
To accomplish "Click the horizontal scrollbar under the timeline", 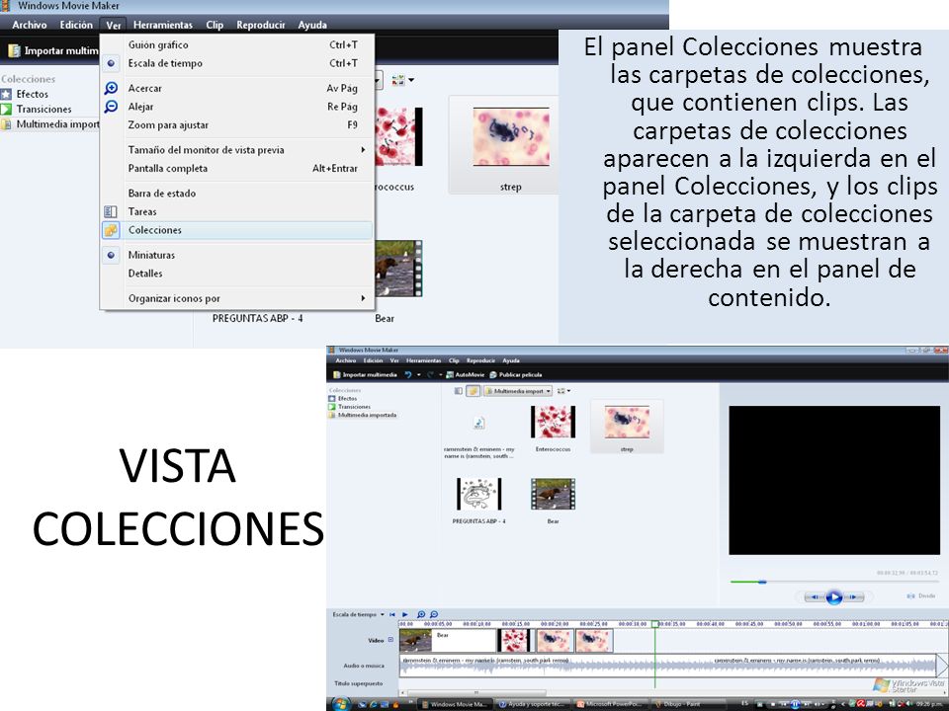I will pyautogui.click(x=476, y=693).
